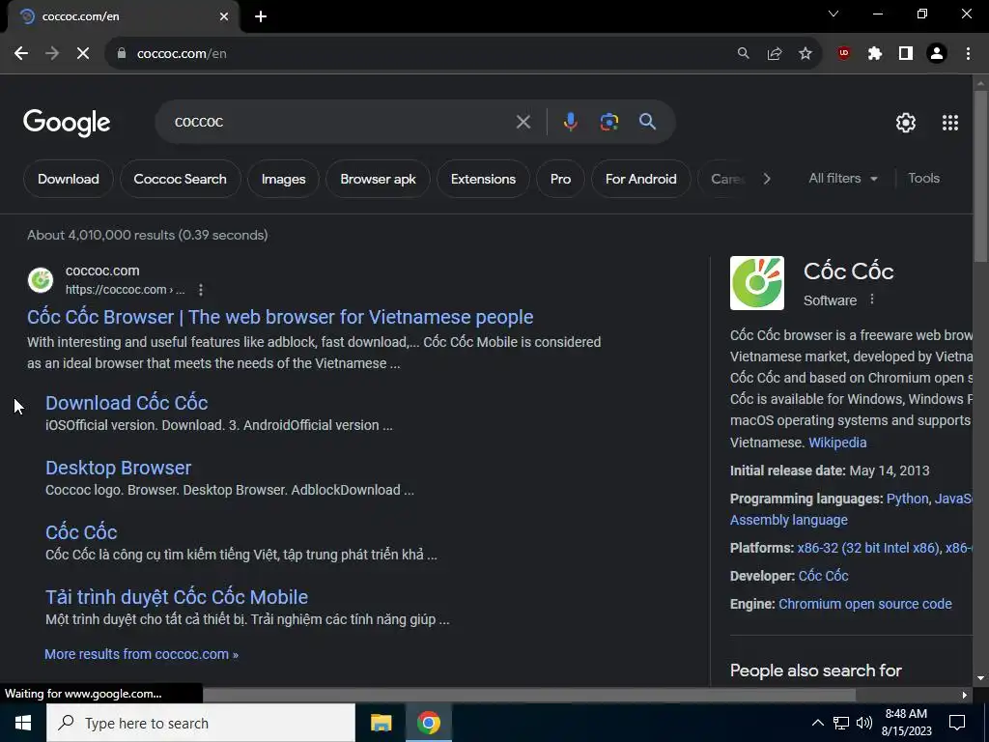The image size is (989, 742).
Task: Open the Download Cốc Cốc sitelink
Action: tap(127, 403)
